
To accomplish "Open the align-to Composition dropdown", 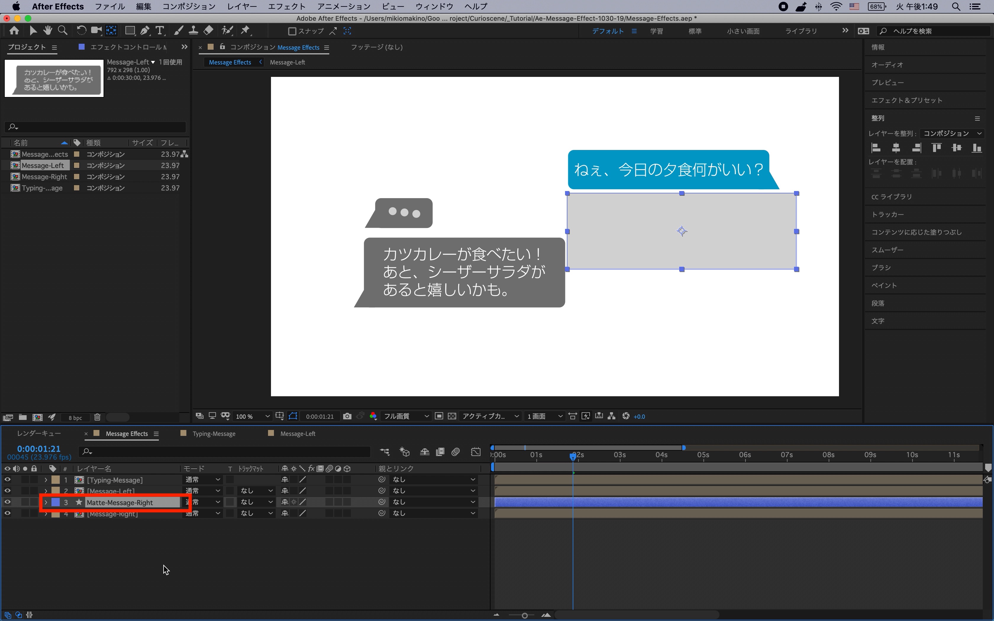I will pyautogui.click(x=952, y=133).
